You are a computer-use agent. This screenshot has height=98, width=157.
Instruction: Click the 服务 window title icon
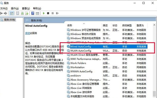click(2, 3)
